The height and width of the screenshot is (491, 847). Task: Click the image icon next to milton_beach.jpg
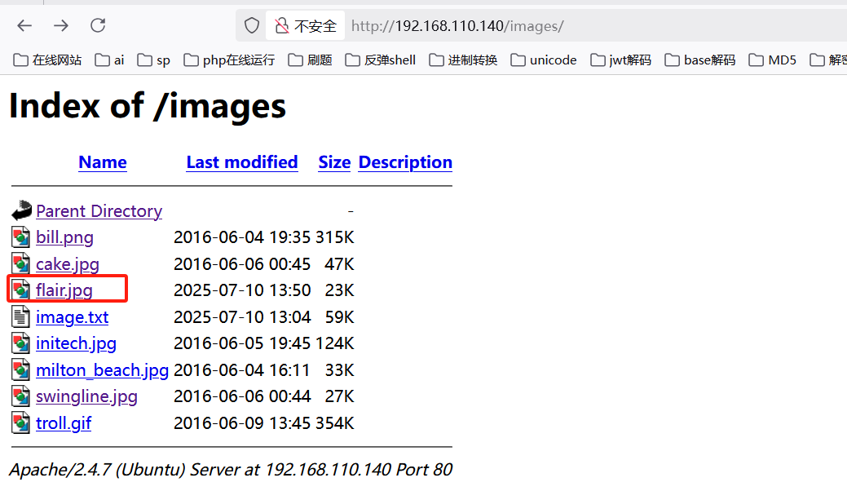[20, 369]
